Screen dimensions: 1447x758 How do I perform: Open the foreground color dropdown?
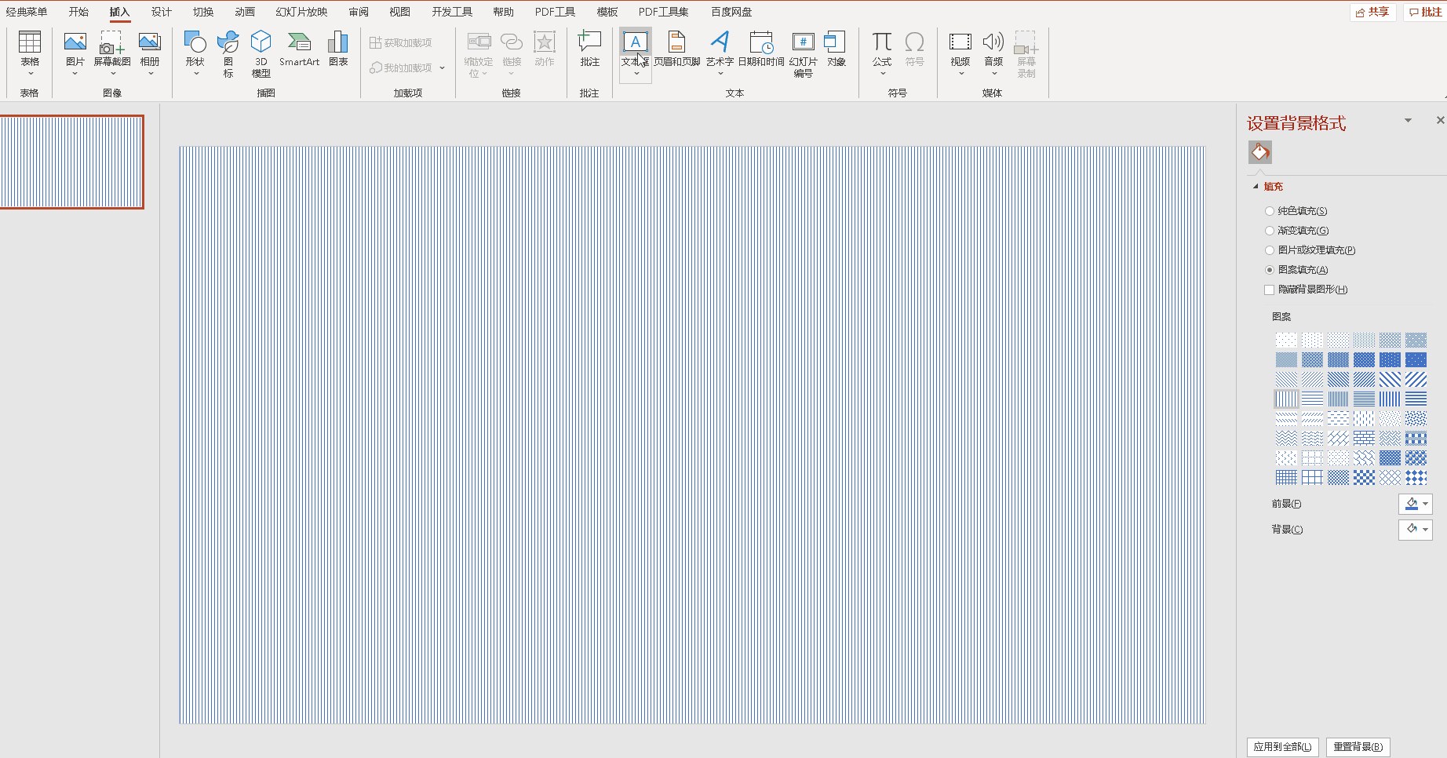(x=1415, y=504)
